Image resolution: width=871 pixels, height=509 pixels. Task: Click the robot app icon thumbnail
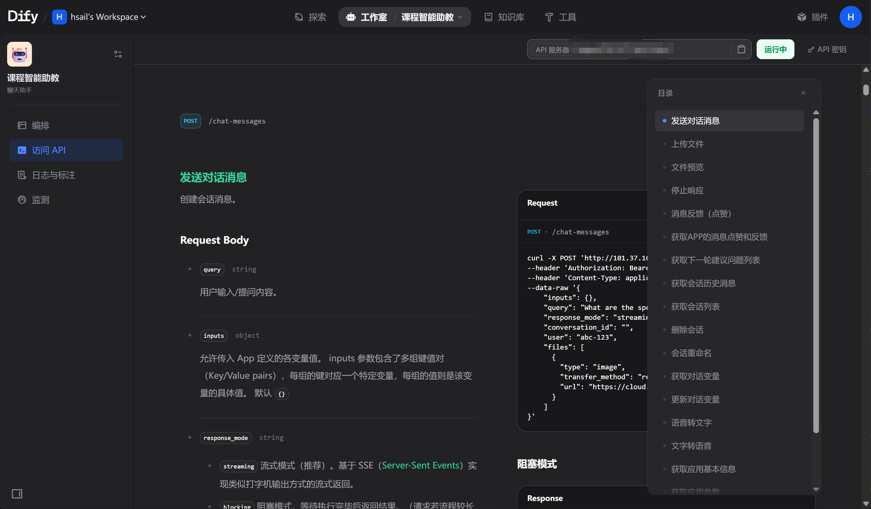[x=19, y=54]
